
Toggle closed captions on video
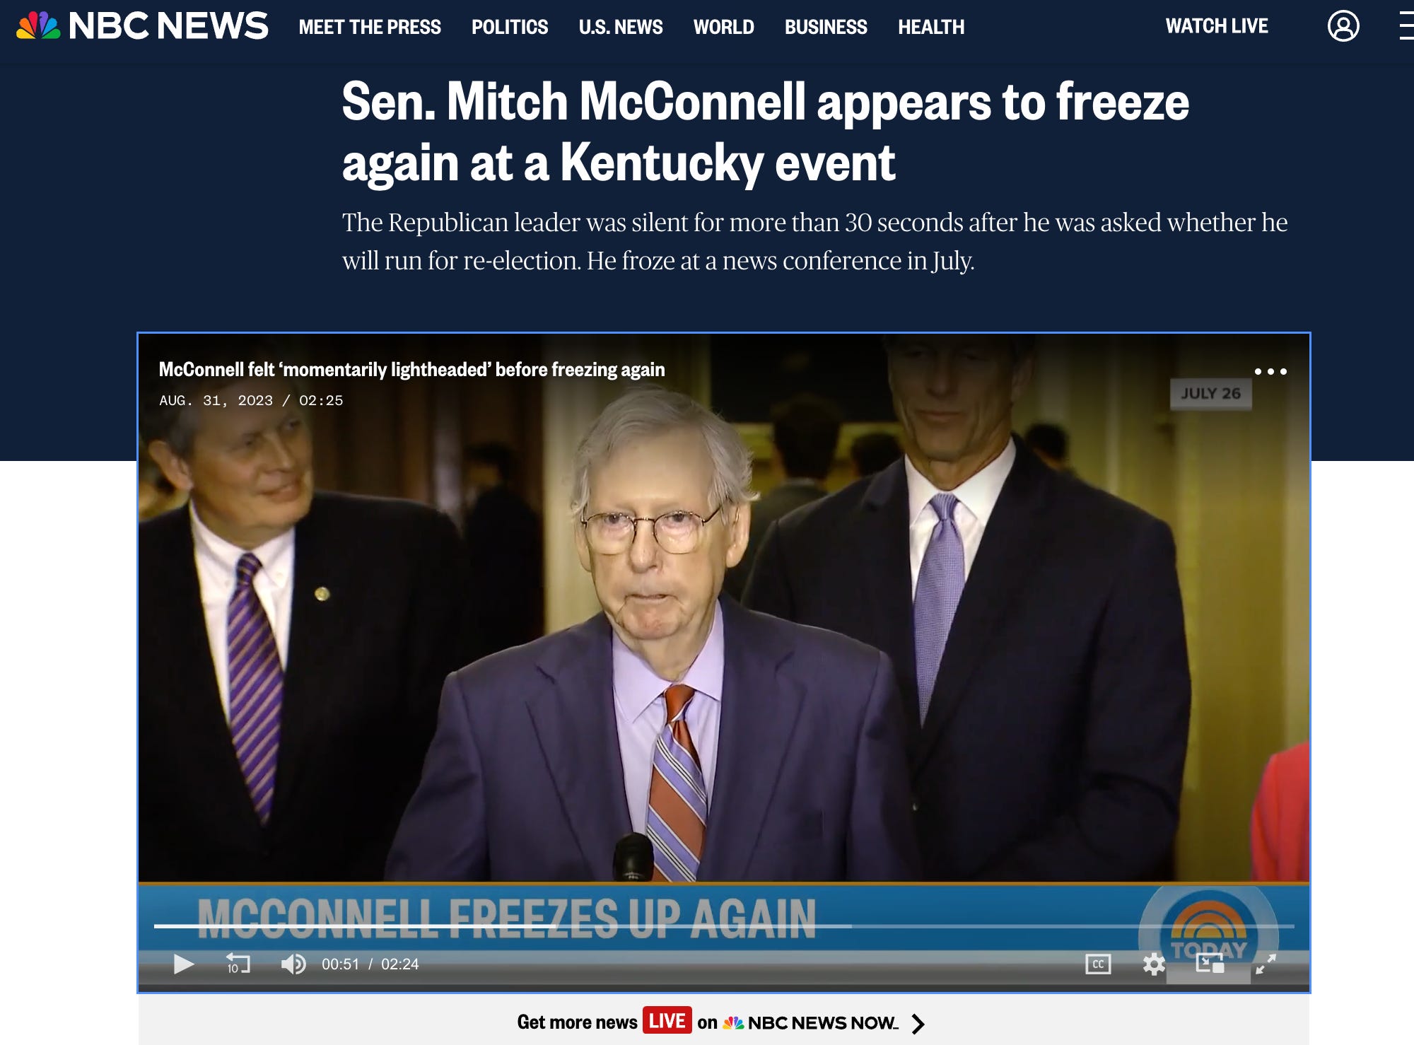tap(1098, 964)
